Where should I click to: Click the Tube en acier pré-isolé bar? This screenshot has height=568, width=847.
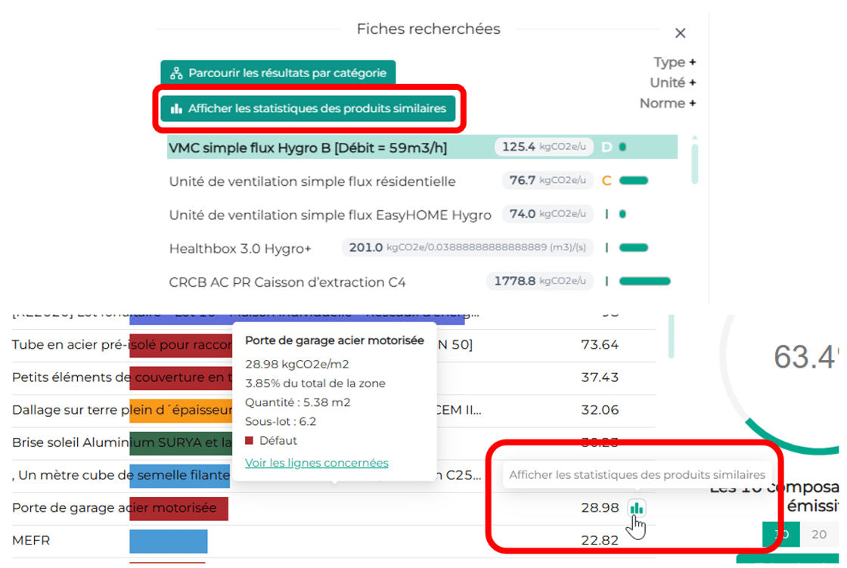pyautogui.click(x=181, y=345)
